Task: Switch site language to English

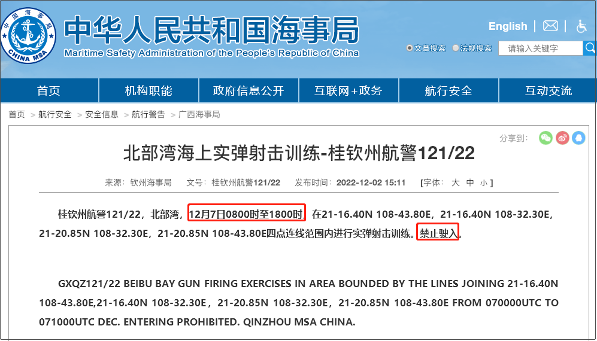Action: [x=507, y=26]
